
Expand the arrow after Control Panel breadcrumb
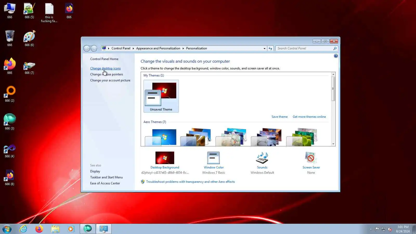tap(133, 48)
